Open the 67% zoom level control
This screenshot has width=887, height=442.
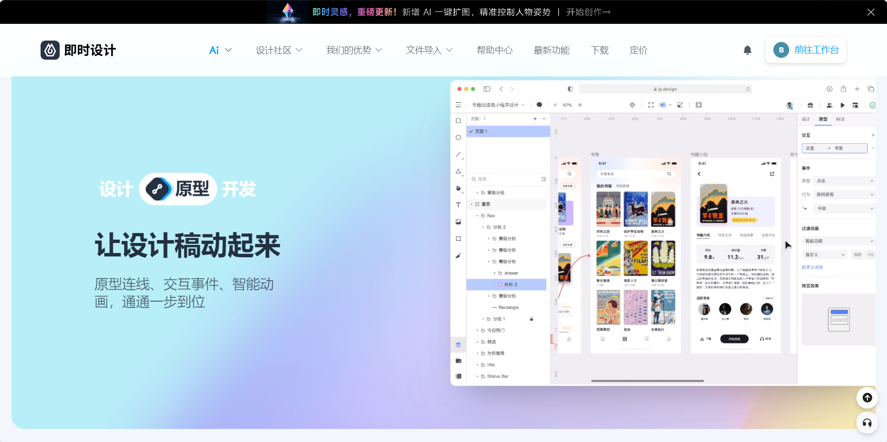click(568, 105)
